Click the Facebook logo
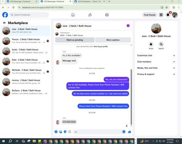 coord(5,15)
